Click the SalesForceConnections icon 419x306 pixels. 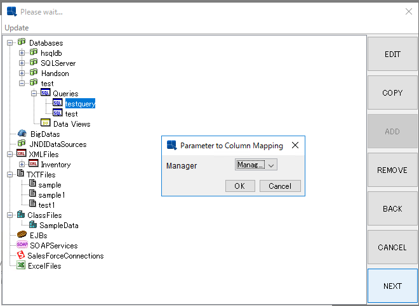(x=21, y=255)
